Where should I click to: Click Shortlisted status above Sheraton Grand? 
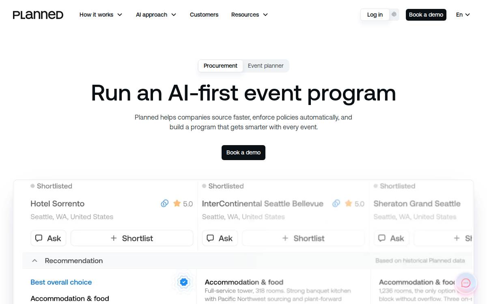394,186
